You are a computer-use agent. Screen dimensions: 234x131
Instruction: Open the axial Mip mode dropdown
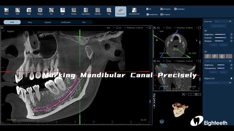tap(161, 28)
